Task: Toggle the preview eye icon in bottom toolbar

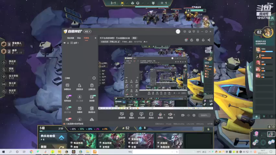Action: [x=188, y=115]
